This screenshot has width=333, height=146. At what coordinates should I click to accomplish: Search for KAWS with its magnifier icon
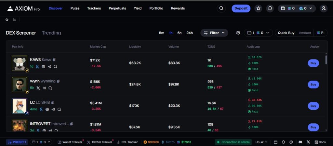tap(55, 67)
